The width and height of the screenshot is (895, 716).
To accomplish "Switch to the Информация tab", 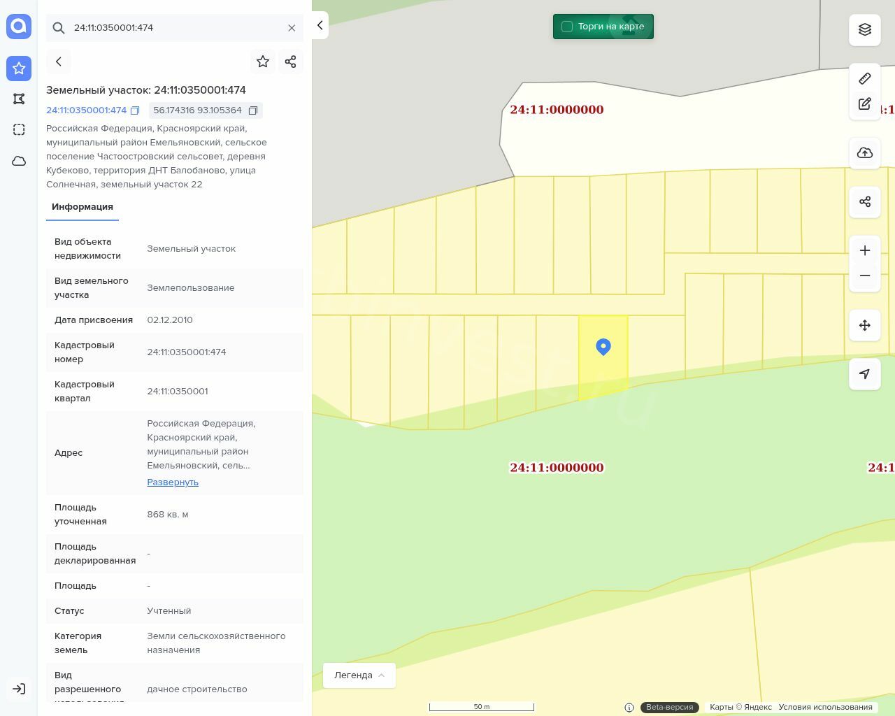I will pyautogui.click(x=83, y=207).
